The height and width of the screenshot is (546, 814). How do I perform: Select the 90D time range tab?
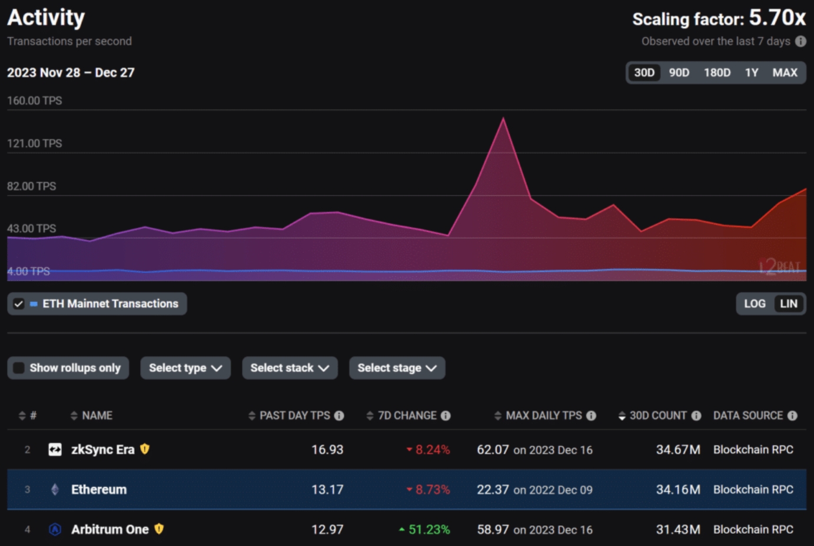coord(679,72)
